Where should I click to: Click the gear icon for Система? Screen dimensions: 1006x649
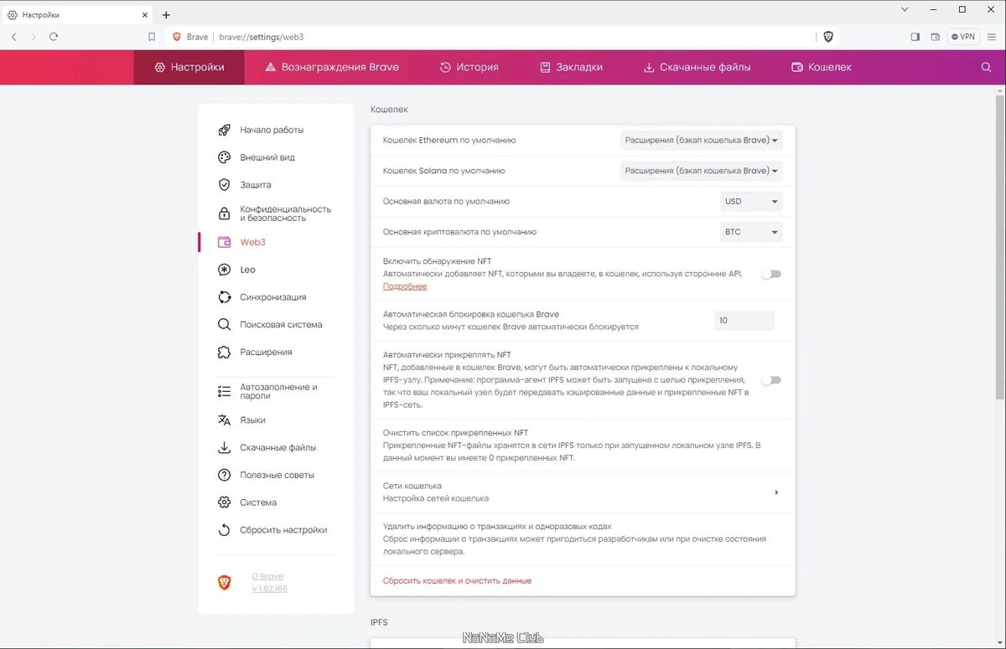click(x=224, y=502)
